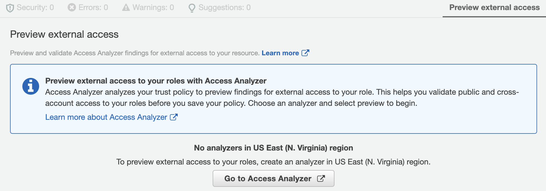Click the Security shield icon
Viewport: 546px width, 191px height.
(10, 8)
